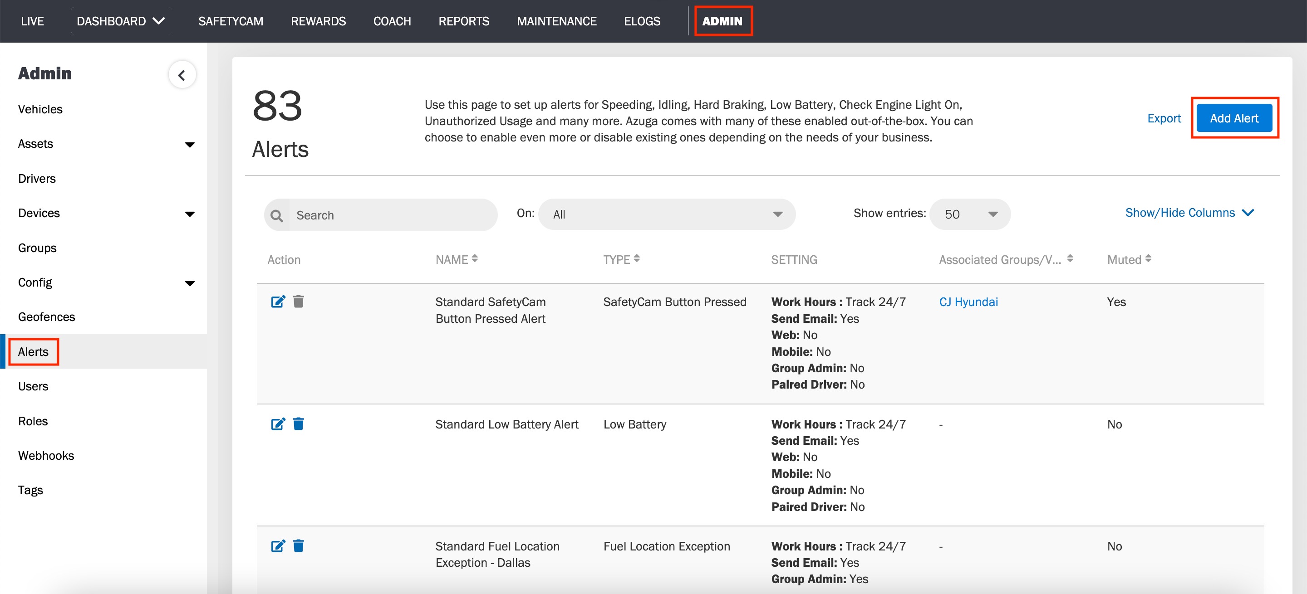Edit the Standard Fuel Location Exception alert
This screenshot has height=594, width=1307.
pyautogui.click(x=278, y=546)
